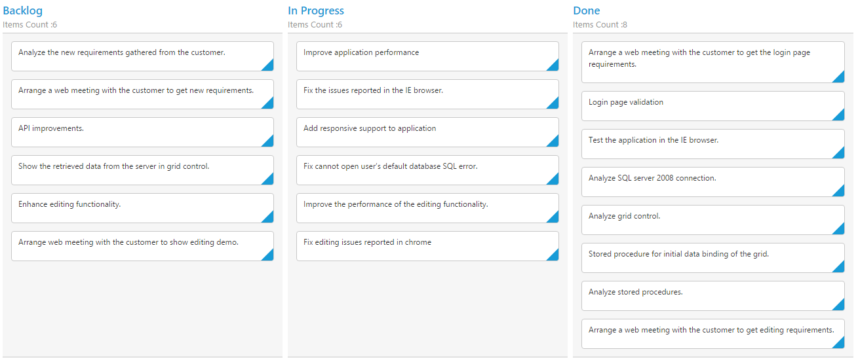Screen dimensions: 858x360
Task: Click the Backlog column header
Action: [x=23, y=10]
